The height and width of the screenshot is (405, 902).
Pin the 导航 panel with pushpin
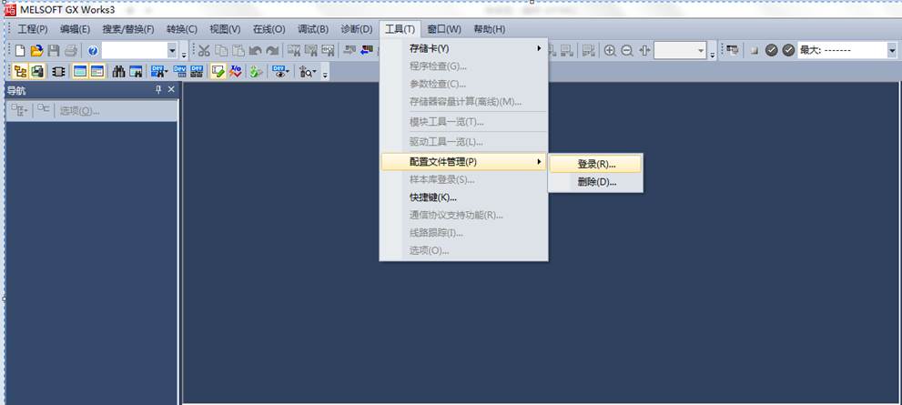click(x=157, y=90)
